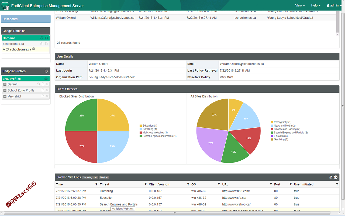Screen dimensions: 345x216
Task: Click the 'Showing: 1-4' badge
Action: [x=90, y=177]
